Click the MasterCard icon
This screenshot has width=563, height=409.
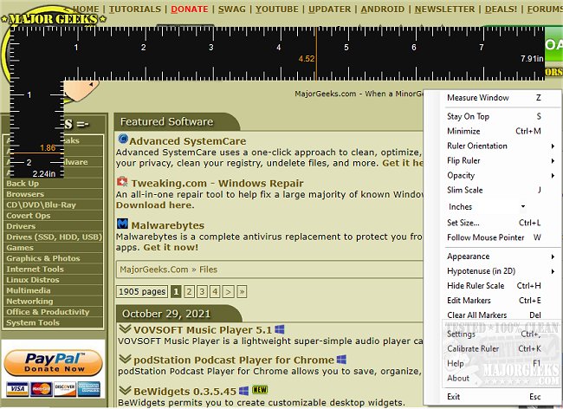pos(42,389)
